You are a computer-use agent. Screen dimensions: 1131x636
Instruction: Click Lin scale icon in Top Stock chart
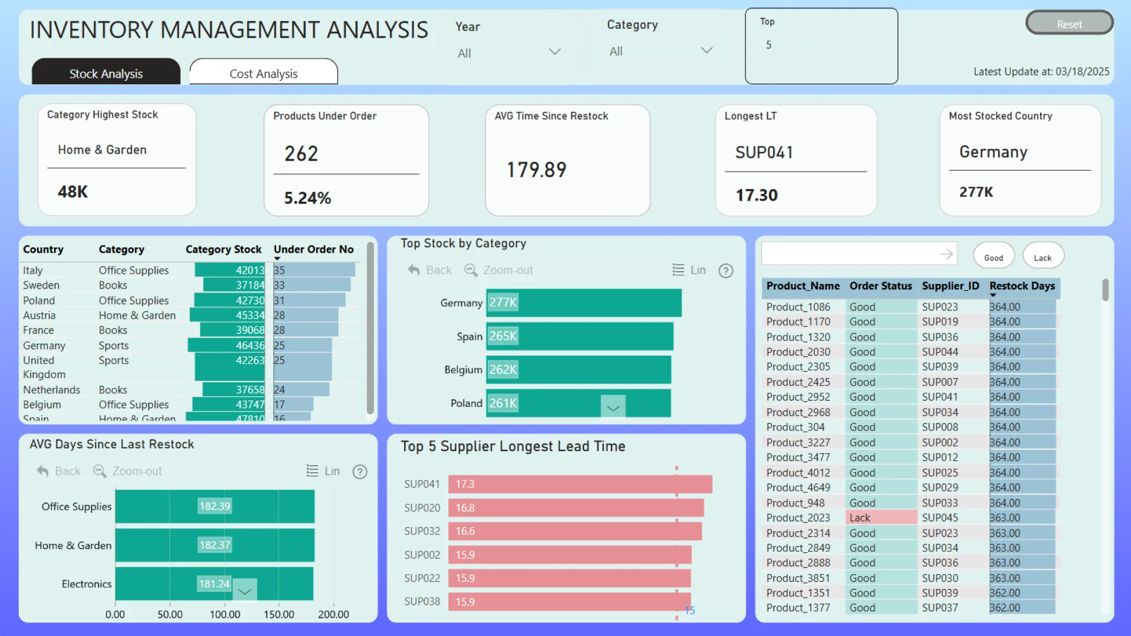[679, 270]
